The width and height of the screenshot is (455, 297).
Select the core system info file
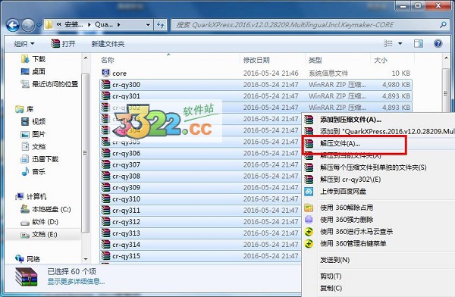click(256, 73)
